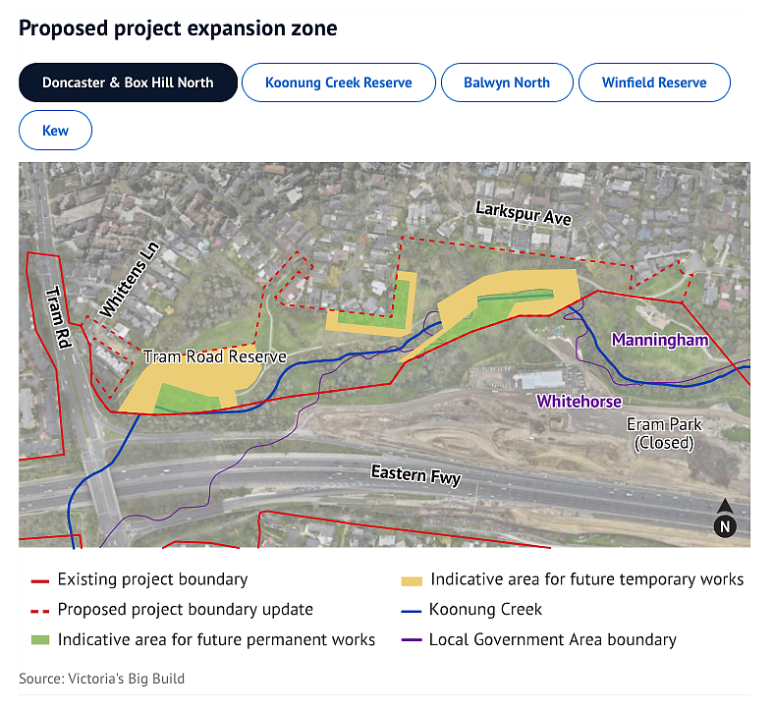The height and width of the screenshot is (709, 774).
Task: Click the Eastern Fwy label on map
Action: click(416, 475)
